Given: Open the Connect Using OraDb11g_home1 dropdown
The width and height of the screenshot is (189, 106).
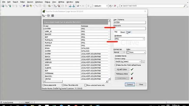Looking at the screenshot, I should pyautogui.click(x=140, y=62).
